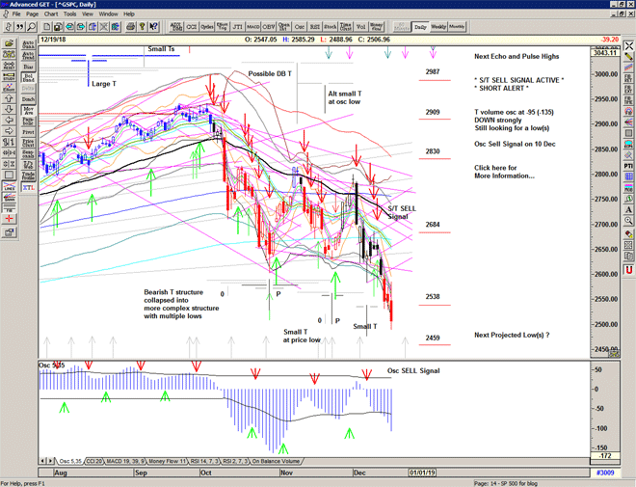Click 'Click here for More Information' text
Screen dimensions: 636x487
pos(504,172)
